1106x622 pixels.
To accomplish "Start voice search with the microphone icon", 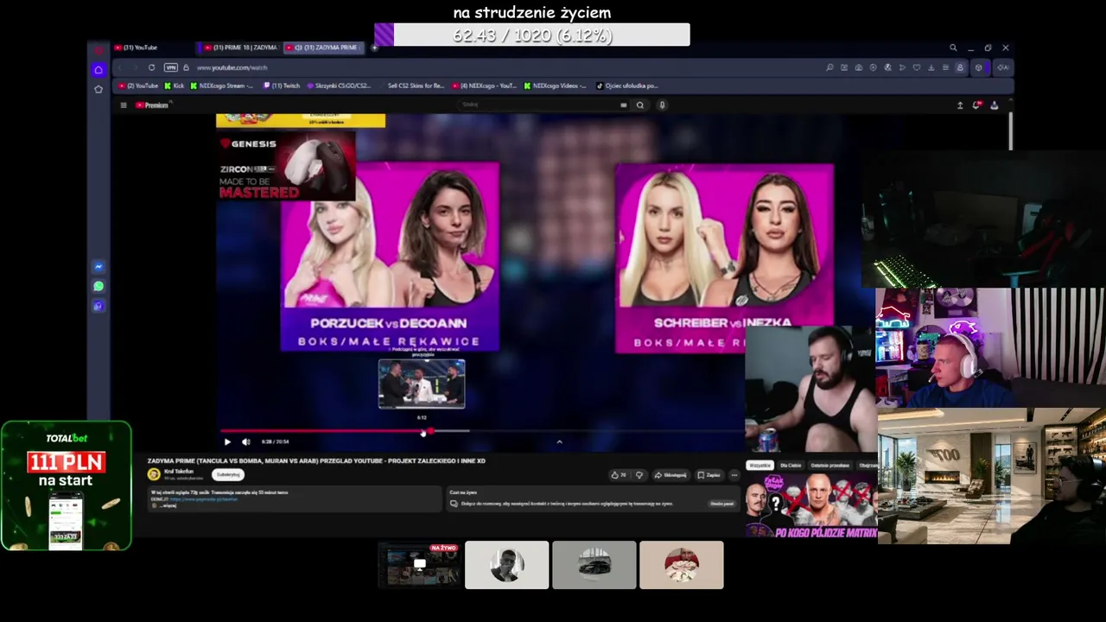I will pos(662,105).
